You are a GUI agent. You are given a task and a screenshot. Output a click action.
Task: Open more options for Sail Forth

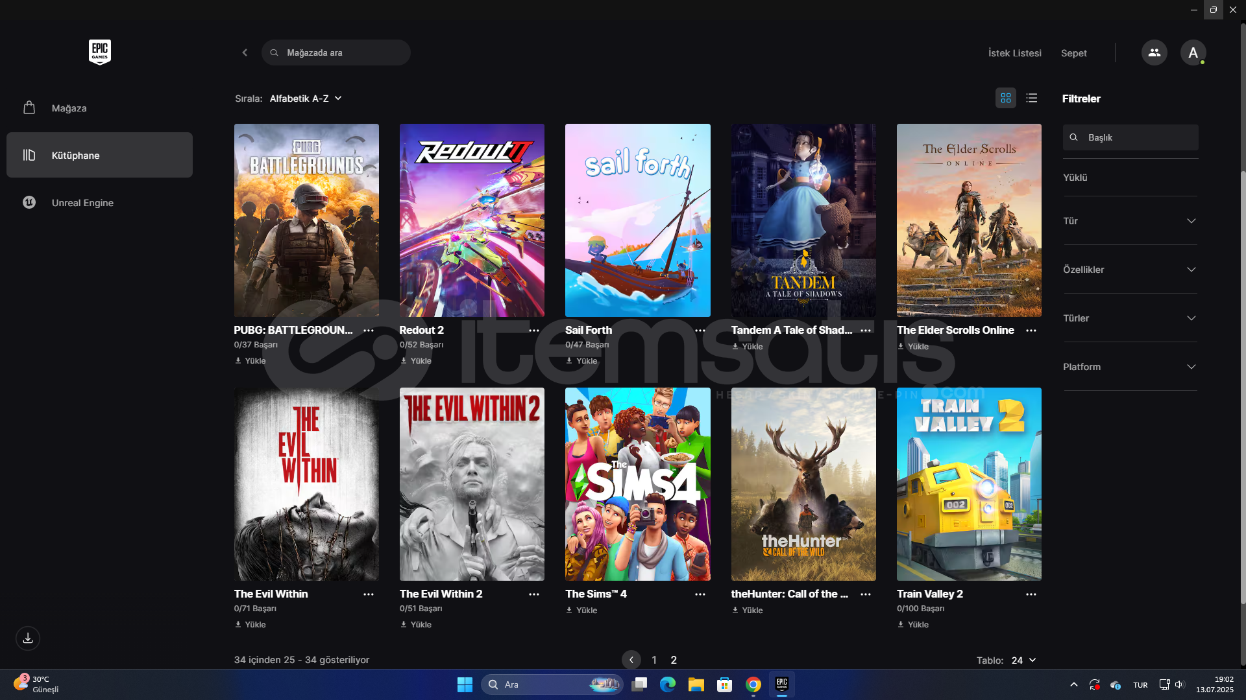pyautogui.click(x=700, y=331)
